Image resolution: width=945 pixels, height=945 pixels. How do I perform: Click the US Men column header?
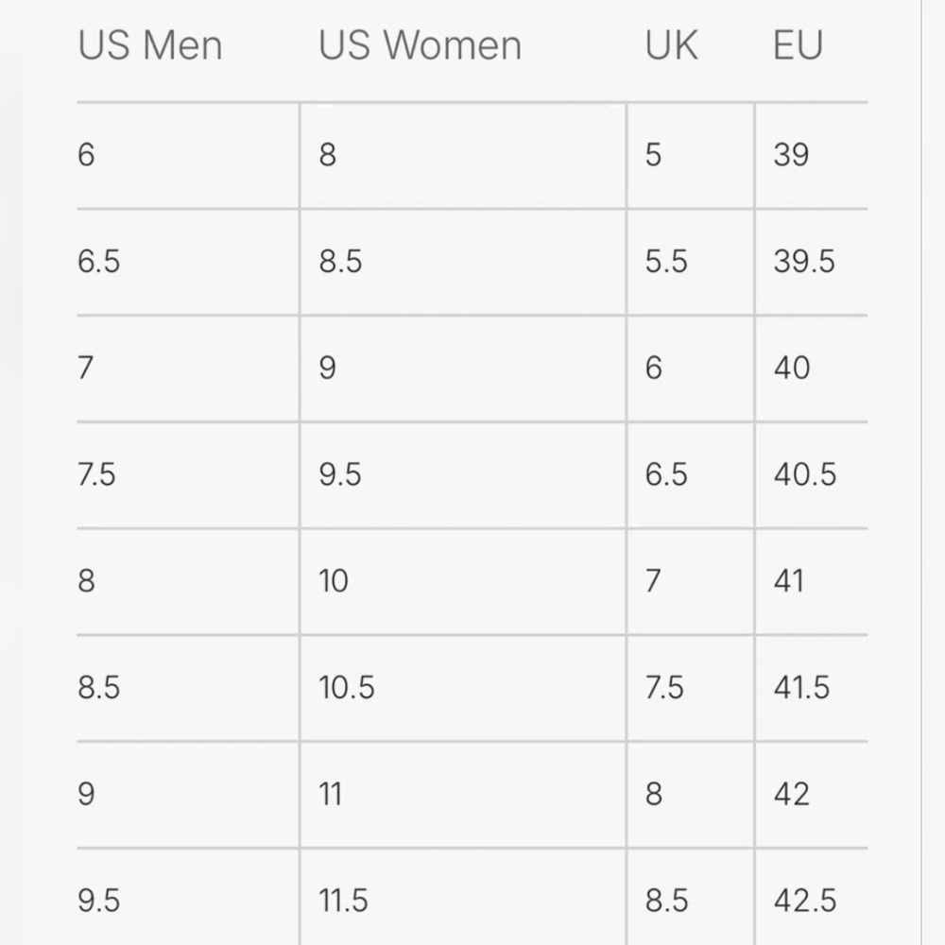coord(150,45)
